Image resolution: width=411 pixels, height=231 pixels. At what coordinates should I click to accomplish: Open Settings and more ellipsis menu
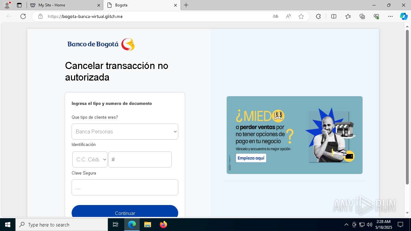390,16
